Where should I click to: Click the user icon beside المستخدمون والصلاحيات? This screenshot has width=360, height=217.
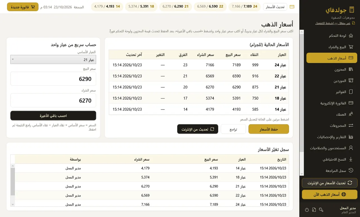pyautogui.click(x=351, y=148)
